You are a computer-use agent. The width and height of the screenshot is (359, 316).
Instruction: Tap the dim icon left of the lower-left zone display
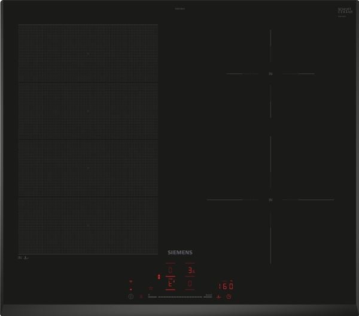coord(151,288)
